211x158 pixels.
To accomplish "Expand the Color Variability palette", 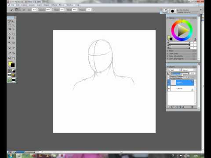I will (x=167, y=56).
